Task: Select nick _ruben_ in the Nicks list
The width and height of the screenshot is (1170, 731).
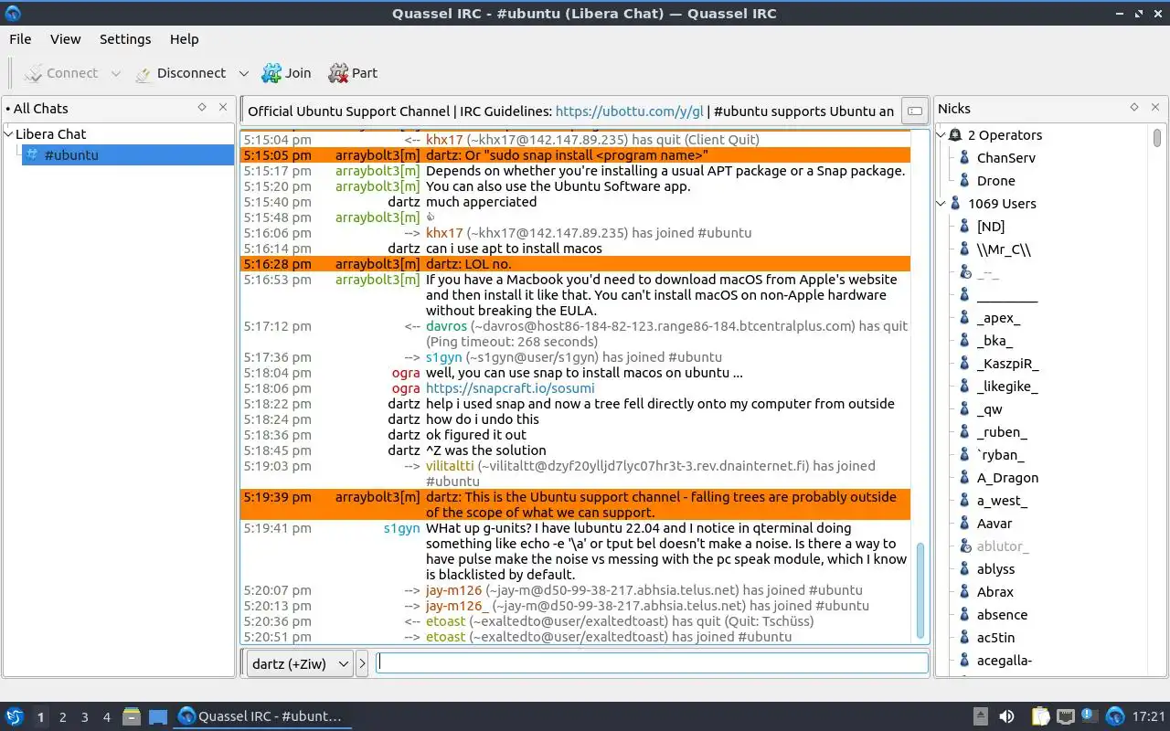Action: point(1002,431)
